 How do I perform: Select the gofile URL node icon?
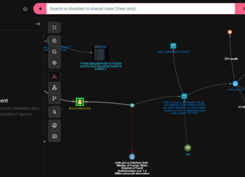point(173,46)
